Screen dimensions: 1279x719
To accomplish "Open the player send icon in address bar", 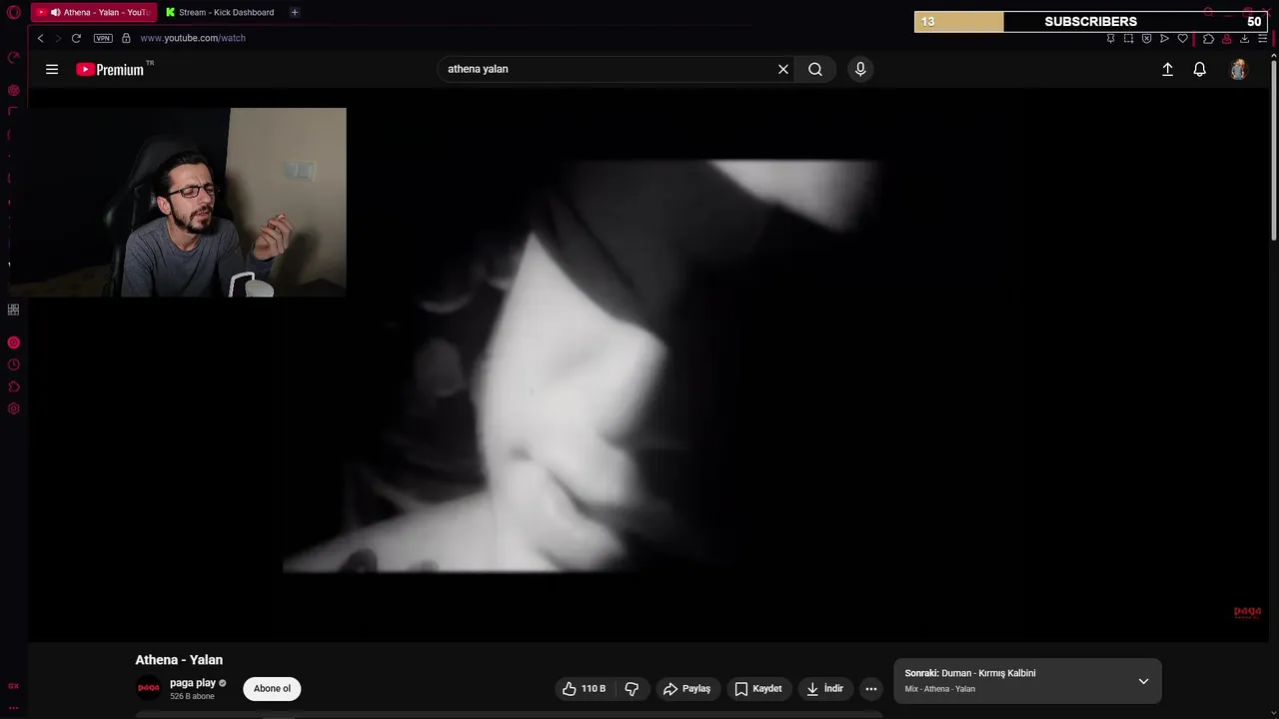I will pyautogui.click(x=1164, y=38).
